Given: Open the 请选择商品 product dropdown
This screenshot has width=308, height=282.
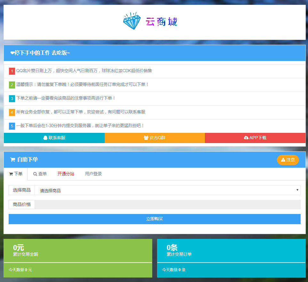Looking at the screenshot, I should point(167,190).
